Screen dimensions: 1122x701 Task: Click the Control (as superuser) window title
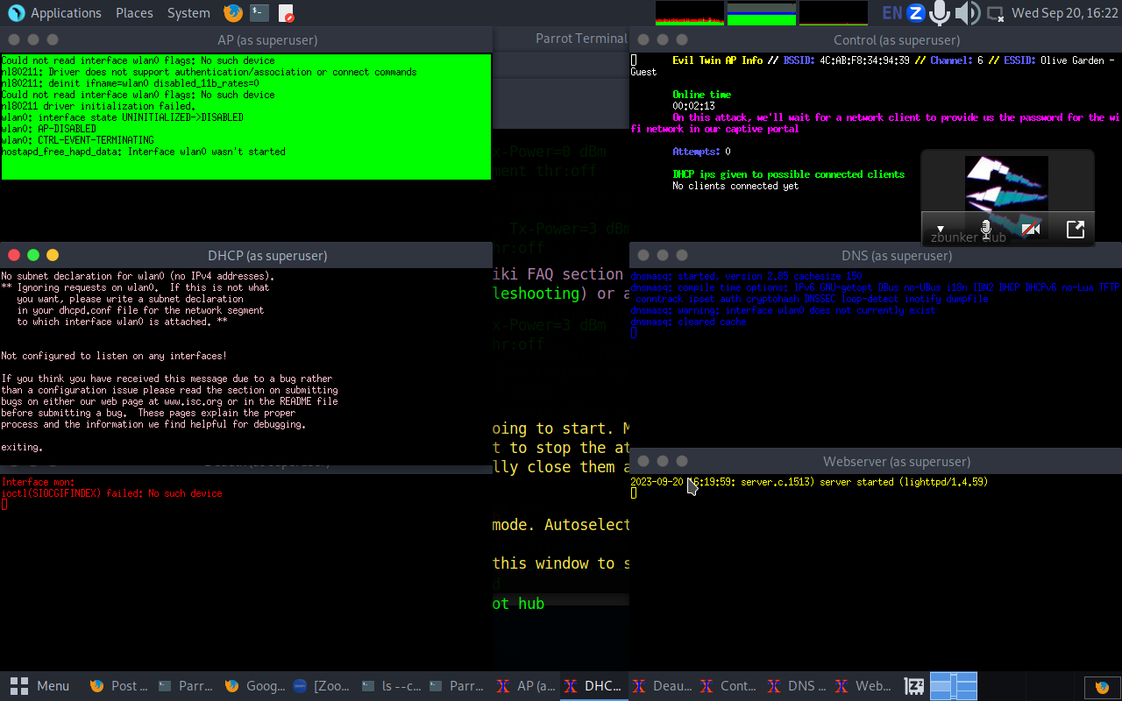[x=897, y=40]
